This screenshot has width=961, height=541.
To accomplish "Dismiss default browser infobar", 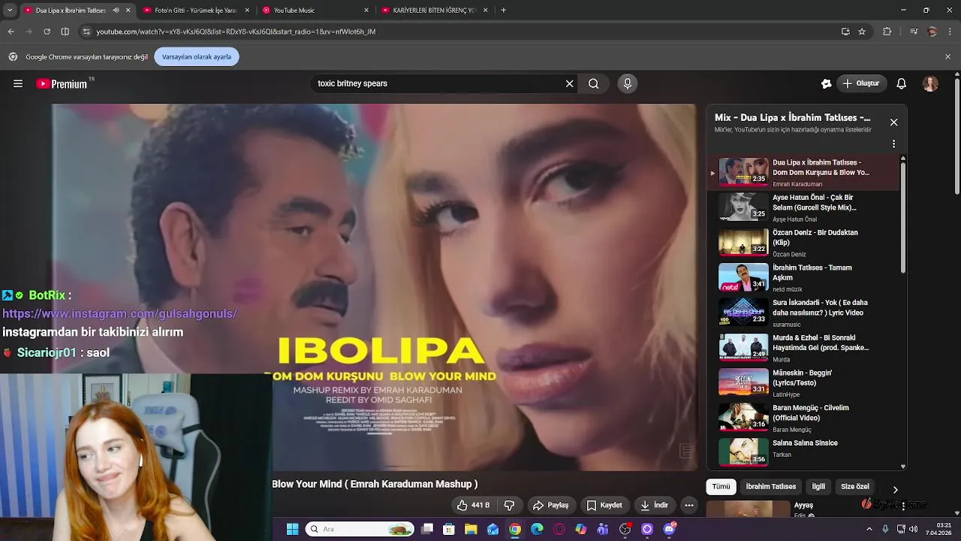I will point(947,56).
